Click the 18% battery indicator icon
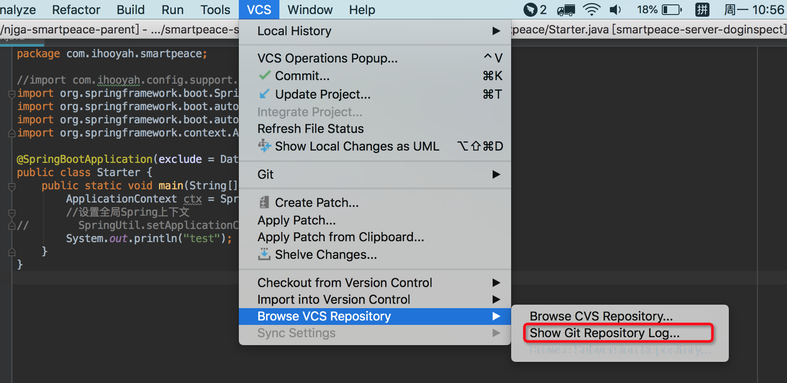 tap(660, 9)
